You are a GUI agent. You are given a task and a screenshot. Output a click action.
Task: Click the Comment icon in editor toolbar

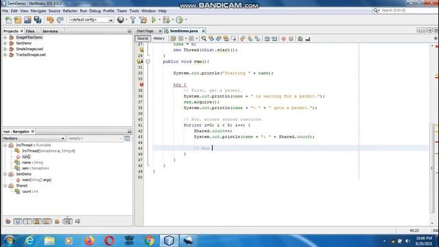coord(300,38)
